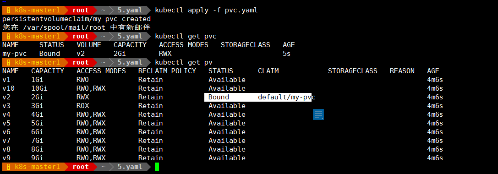Click the STORAGECLASS header in the pv table

pyautogui.click(x=352, y=71)
